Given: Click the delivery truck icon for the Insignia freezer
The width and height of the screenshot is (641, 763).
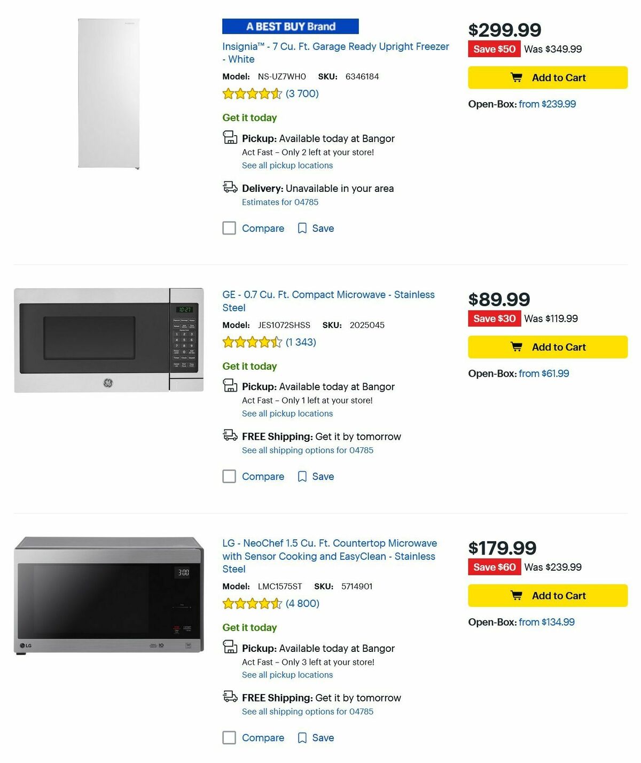Looking at the screenshot, I should point(230,187).
